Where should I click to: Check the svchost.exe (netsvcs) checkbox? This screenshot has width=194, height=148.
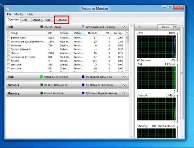[x=9, y=57]
